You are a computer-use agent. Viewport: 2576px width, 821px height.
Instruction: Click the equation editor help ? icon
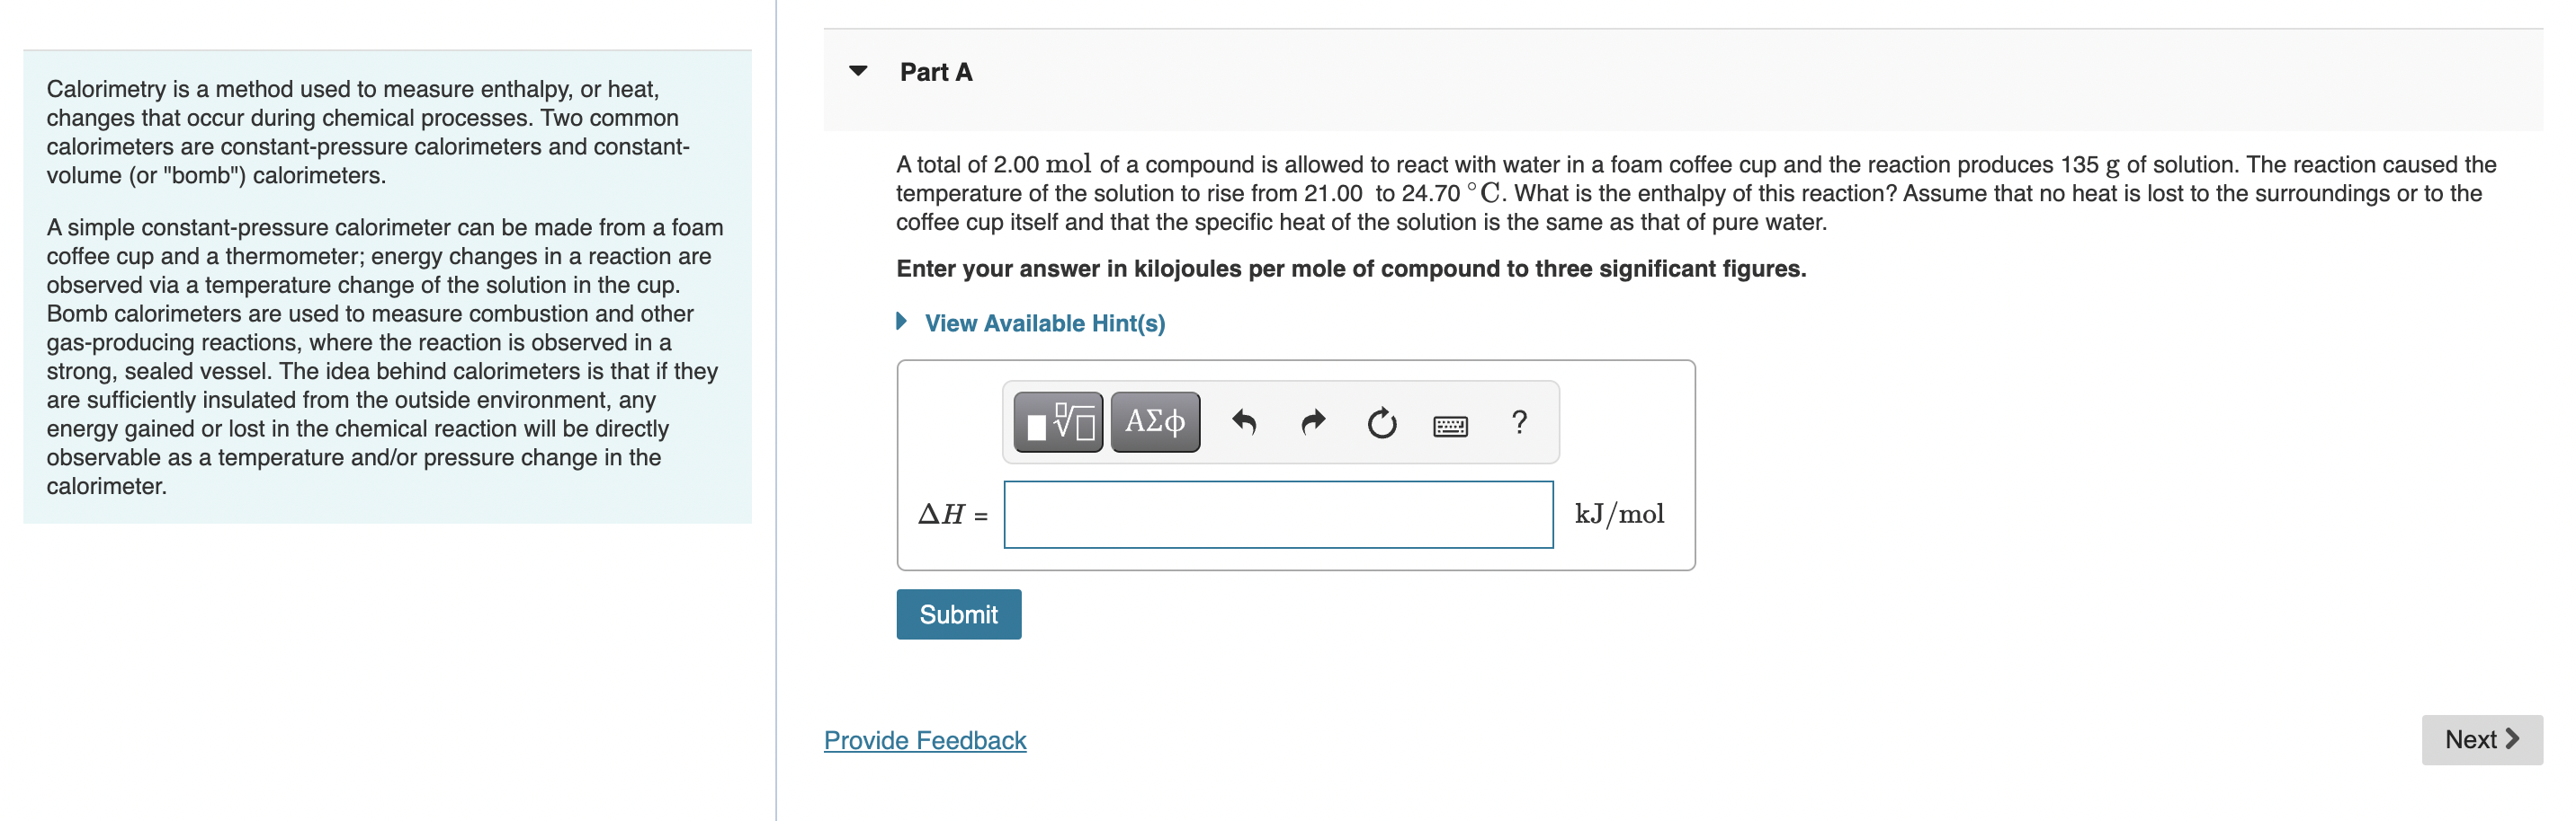point(1519,422)
